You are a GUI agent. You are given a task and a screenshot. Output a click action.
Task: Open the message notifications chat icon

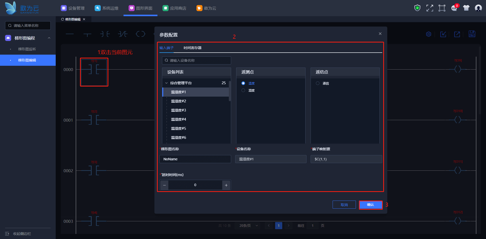tap(454, 8)
